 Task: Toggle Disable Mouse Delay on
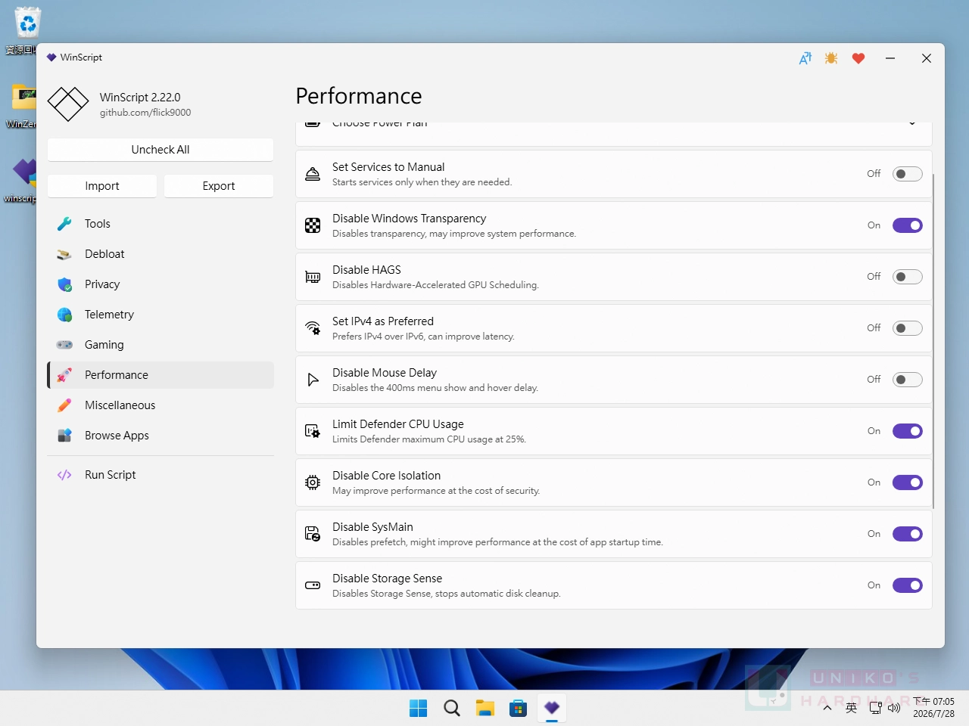(x=908, y=380)
